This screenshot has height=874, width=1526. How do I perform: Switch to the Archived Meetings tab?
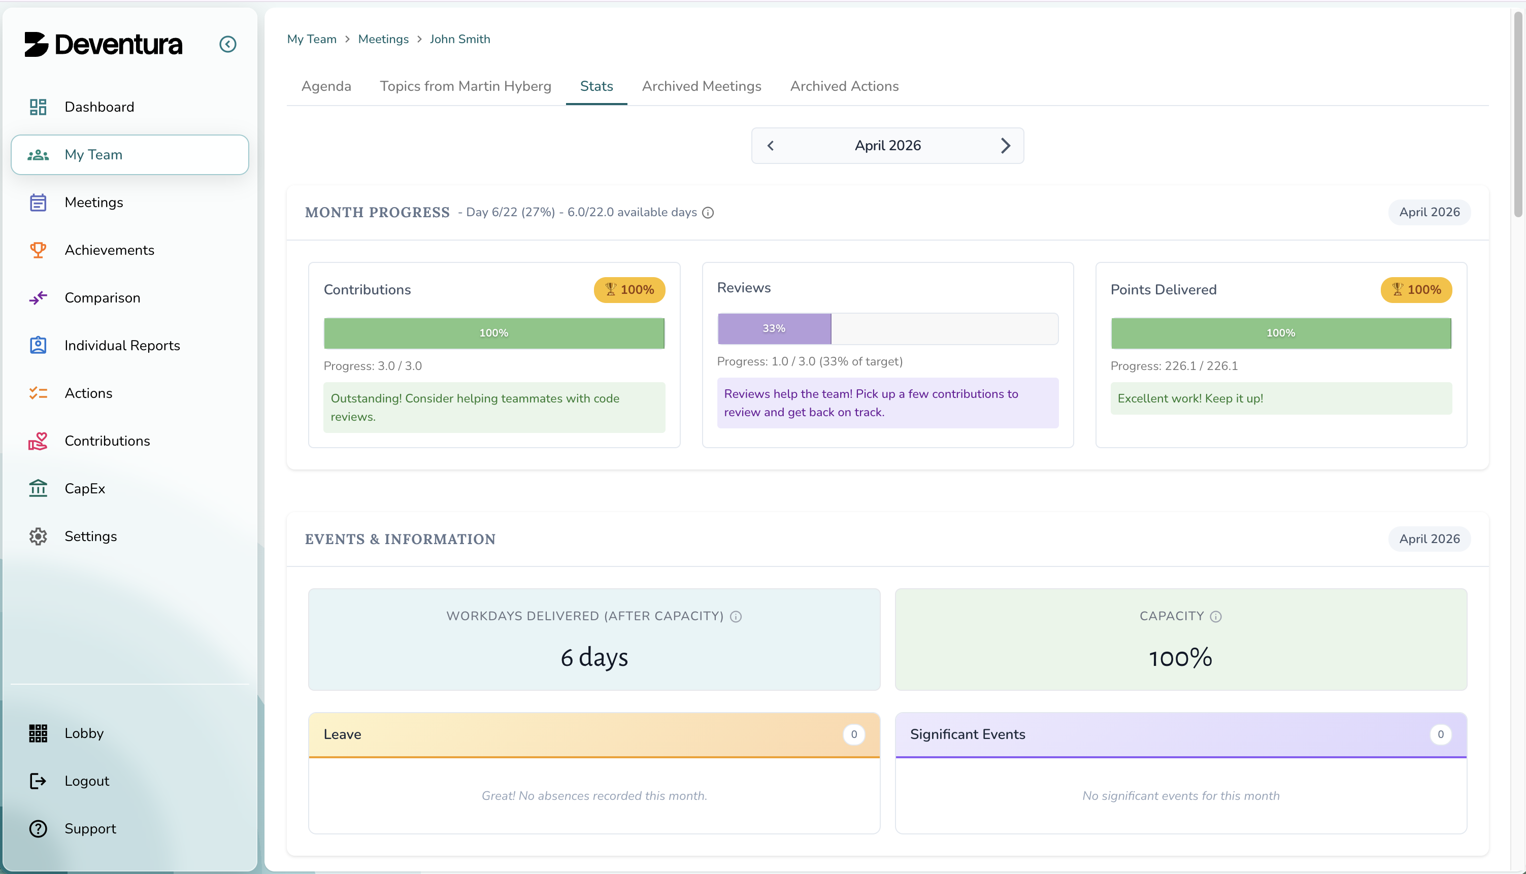pyautogui.click(x=702, y=86)
